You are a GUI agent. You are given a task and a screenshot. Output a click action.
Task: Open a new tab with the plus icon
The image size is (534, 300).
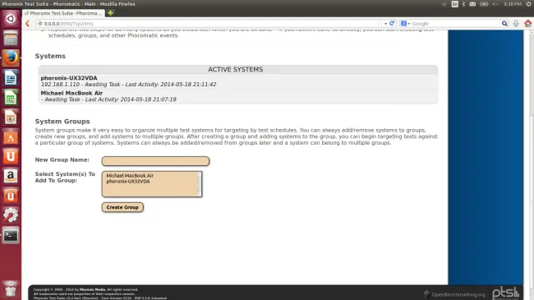pos(110,13)
